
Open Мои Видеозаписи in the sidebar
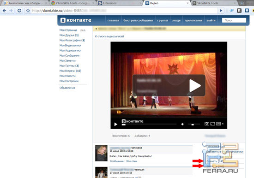[70, 45]
